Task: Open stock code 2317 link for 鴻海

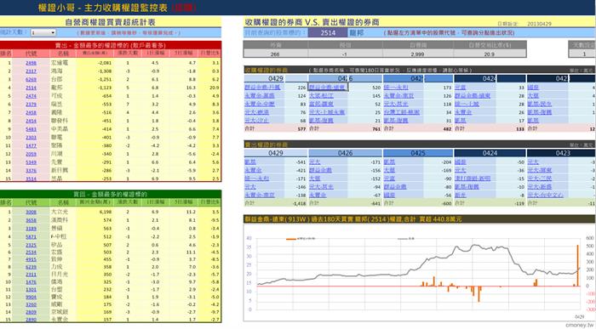Action: [32, 71]
